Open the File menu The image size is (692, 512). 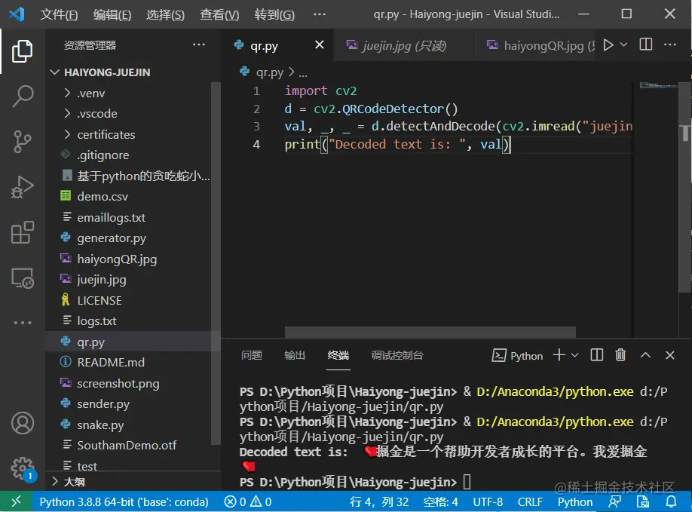coord(59,14)
